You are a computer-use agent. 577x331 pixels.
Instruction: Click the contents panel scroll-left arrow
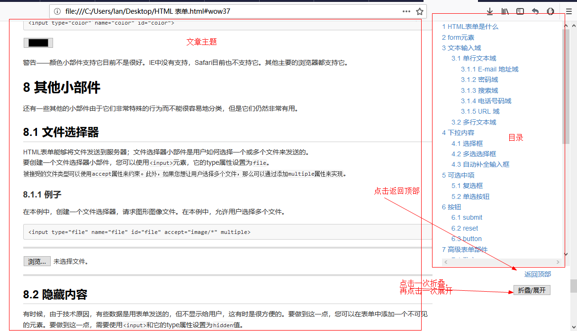[445, 262]
